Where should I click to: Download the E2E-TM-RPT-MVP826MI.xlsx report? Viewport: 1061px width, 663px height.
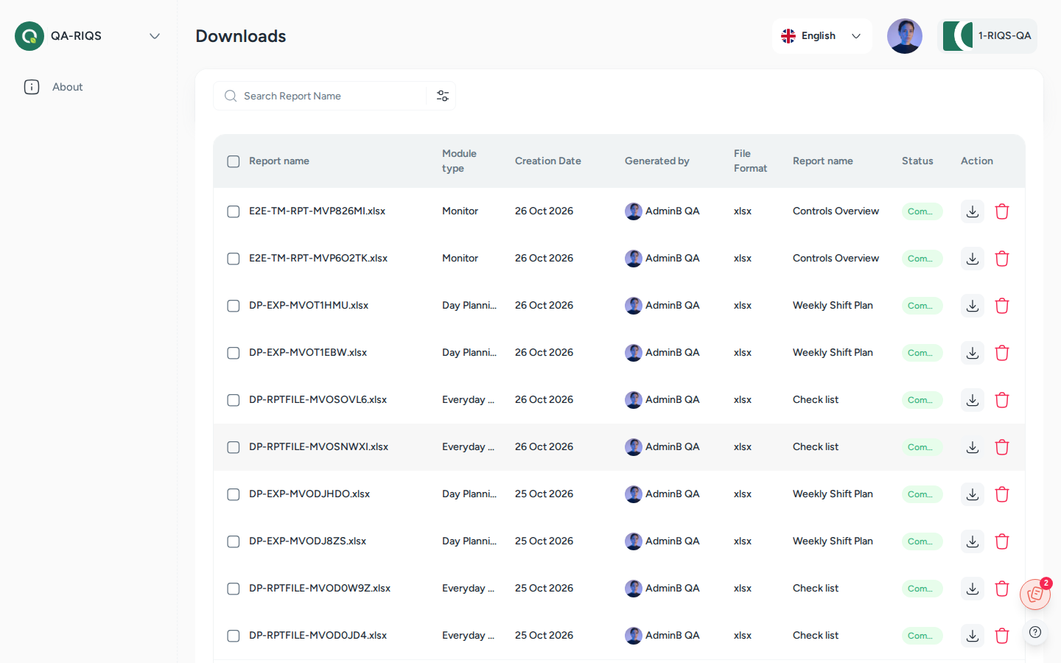tap(973, 211)
